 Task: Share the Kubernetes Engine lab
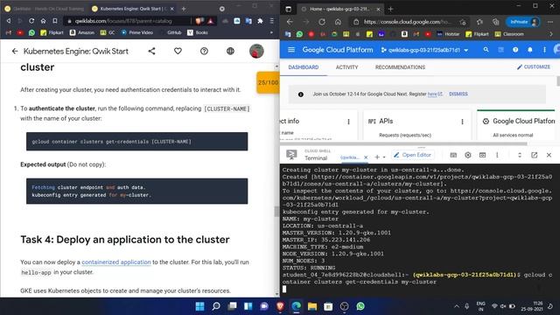tap(151, 51)
